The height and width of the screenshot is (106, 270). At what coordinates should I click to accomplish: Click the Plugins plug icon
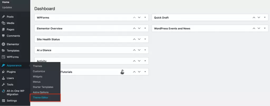3,72
